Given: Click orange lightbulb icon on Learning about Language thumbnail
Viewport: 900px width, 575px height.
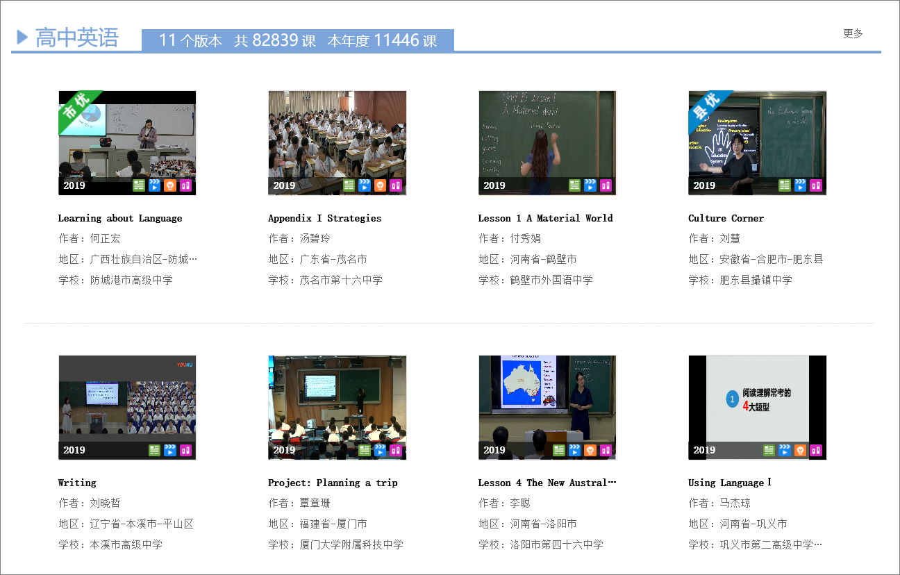Looking at the screenshot, I should pyautogui.click(x=170, y=185).
